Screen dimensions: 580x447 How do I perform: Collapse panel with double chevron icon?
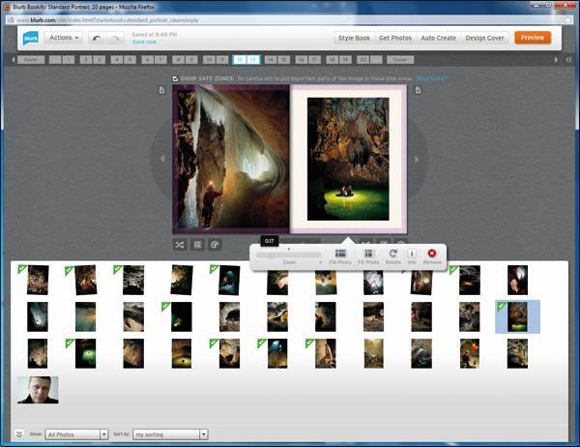click(569, 60)
